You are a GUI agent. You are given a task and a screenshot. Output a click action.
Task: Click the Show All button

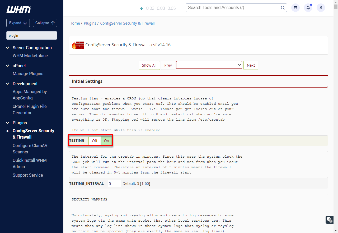tap(149, 65)
